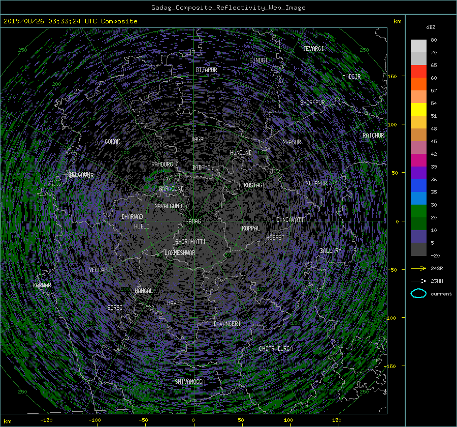The height and width of the screenshot is (427, 457).
Task: Click the SHIRAHATTI city label
Action: coord(190,241)
